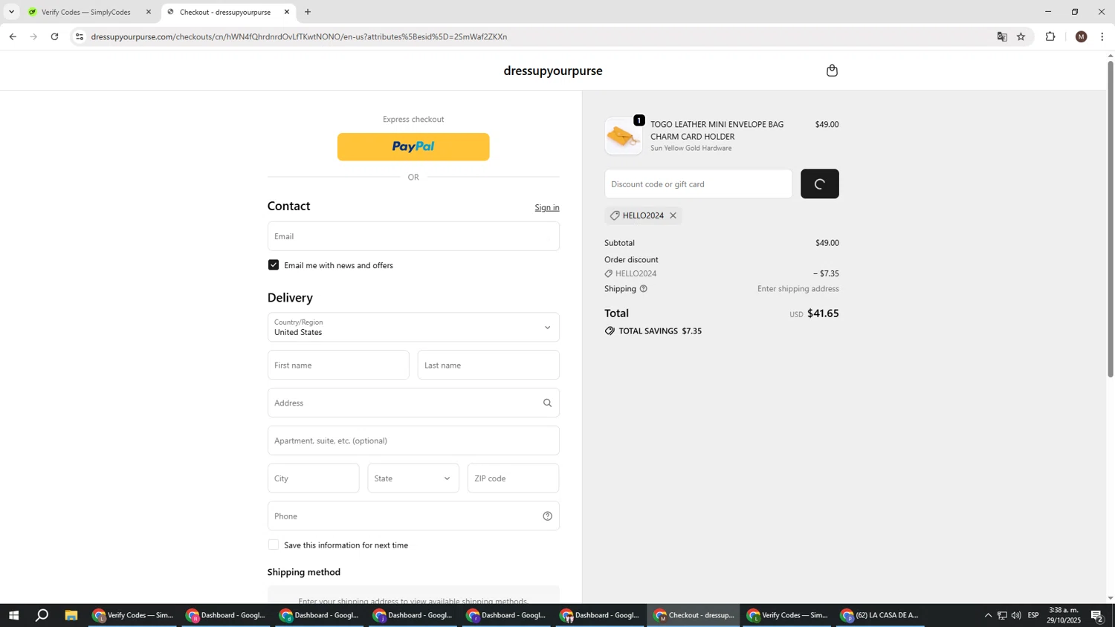Switch to rightmost Verify Codes taskbar window

pyautogui.click(x=788, y=615)
